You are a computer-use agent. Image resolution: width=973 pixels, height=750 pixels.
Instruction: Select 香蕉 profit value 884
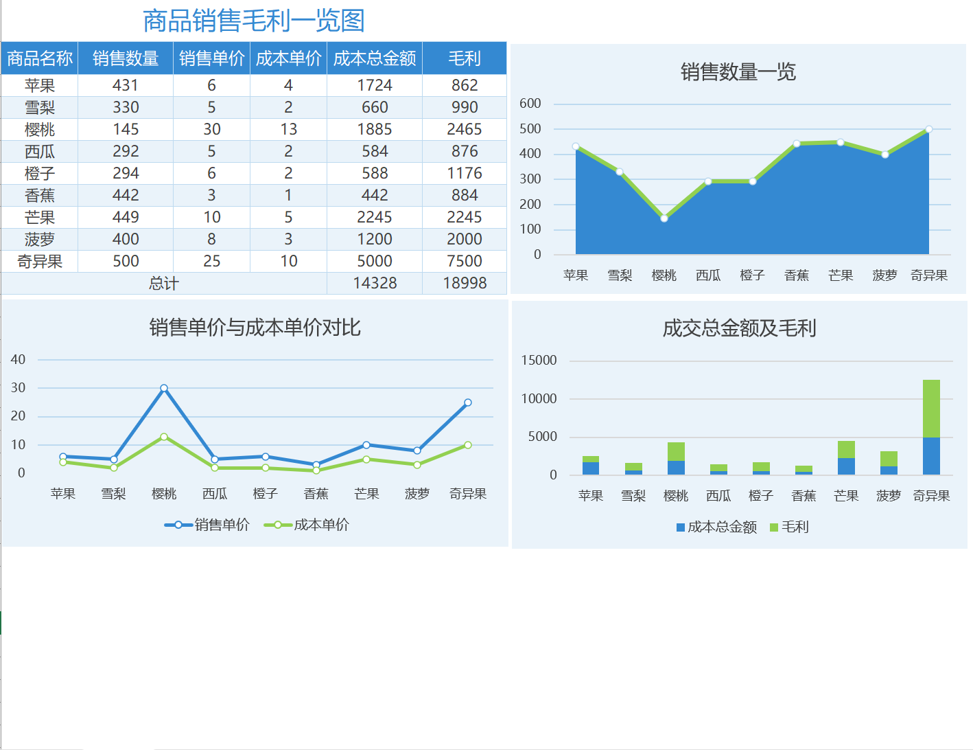point(465,195)
